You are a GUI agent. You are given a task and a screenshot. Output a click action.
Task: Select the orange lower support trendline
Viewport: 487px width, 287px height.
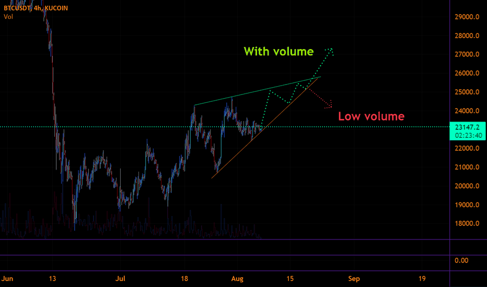264,128
